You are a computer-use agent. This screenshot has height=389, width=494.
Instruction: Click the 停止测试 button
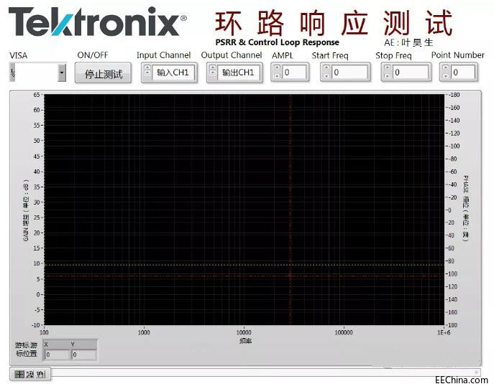click(104, 74)
